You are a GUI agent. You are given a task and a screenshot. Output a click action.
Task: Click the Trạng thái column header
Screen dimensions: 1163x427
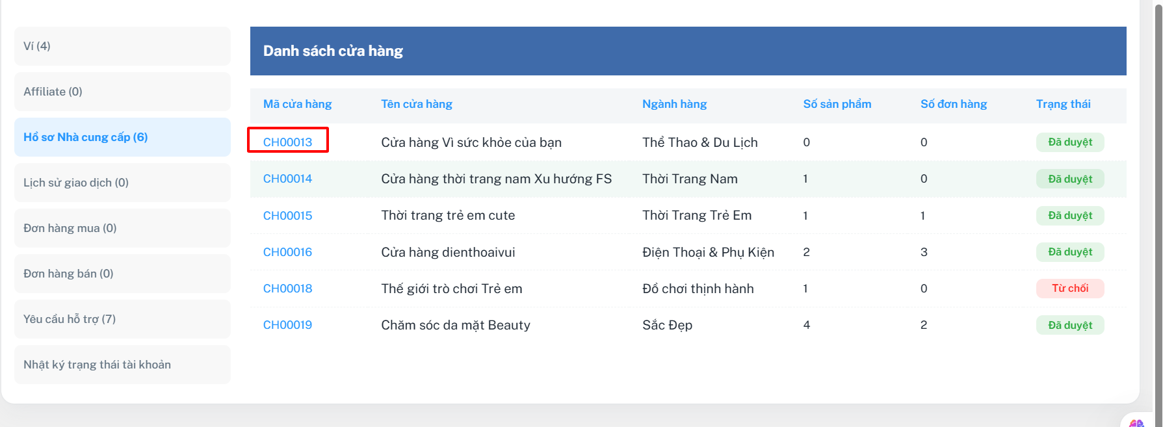[x=1063, y=104]
